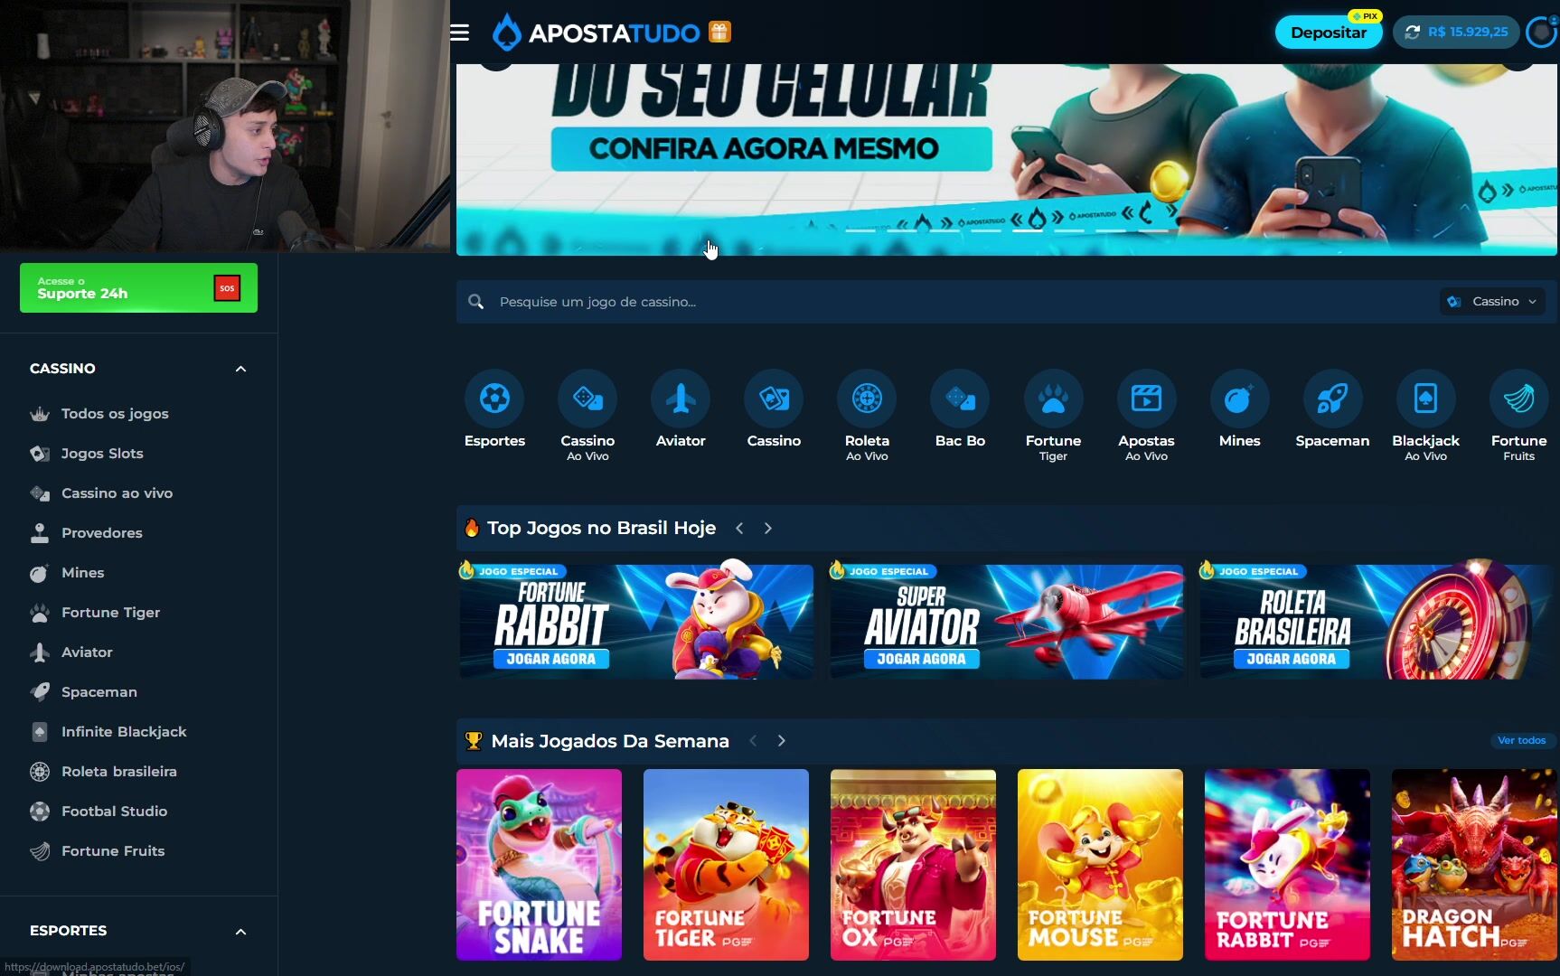Open the Cassino filter dropdown in search bar

point(1492,302)
